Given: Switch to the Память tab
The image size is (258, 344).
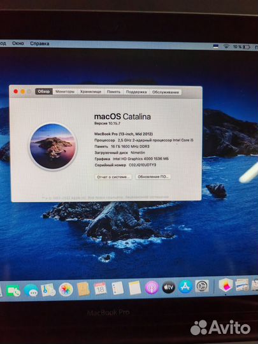Looking at the screenshot, I should click(113, 92).
